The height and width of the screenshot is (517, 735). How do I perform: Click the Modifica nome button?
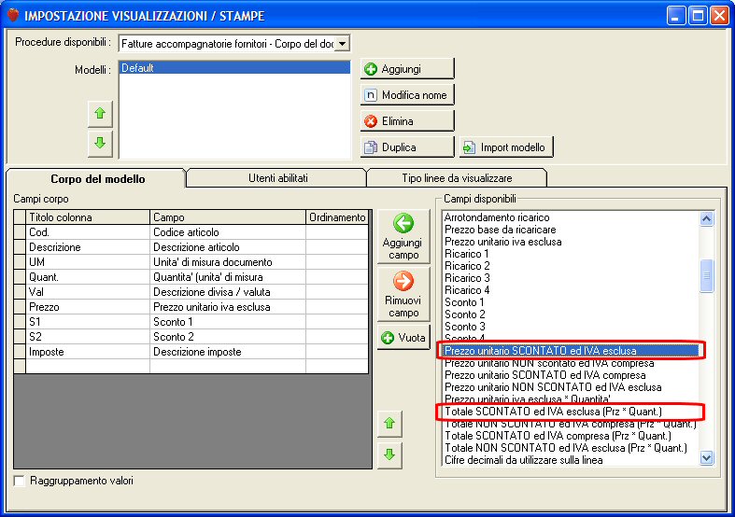407,95
